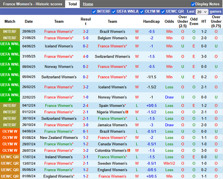Switch to the Total tab
The height and width of the screenshot is (179, 223).
(x=73, y=4)
